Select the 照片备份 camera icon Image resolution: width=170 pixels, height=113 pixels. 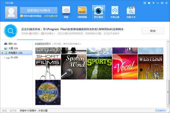click(98, 12)
